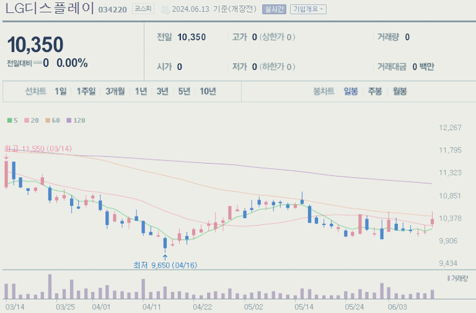Select the 10년 line chart period

tap(208, 91)
